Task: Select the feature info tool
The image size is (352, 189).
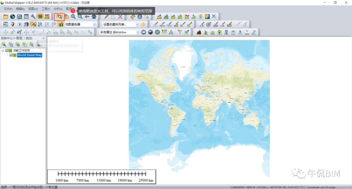Action: click(x=139, y=17)
